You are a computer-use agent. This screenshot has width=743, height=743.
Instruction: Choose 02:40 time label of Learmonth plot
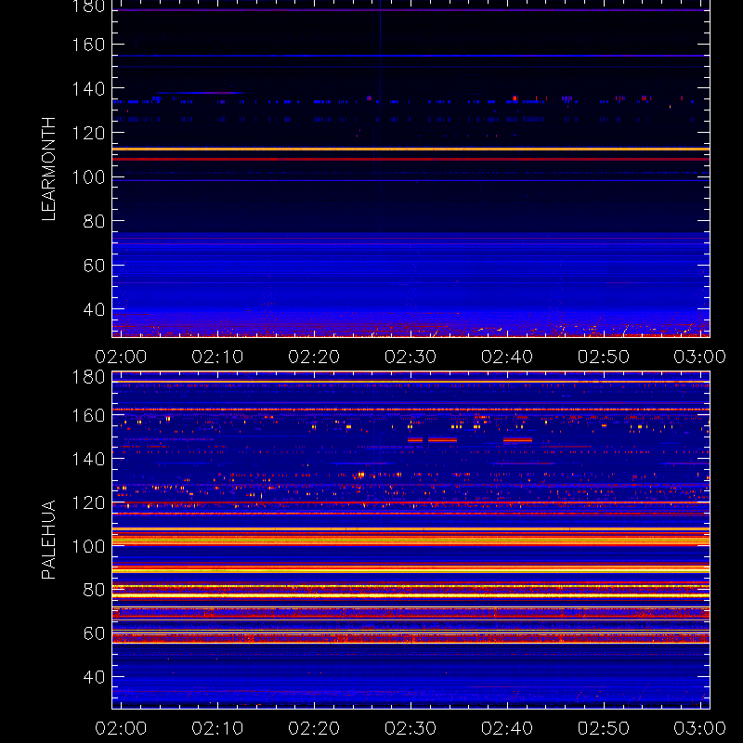pyautogui.click(x=507, y=357)
